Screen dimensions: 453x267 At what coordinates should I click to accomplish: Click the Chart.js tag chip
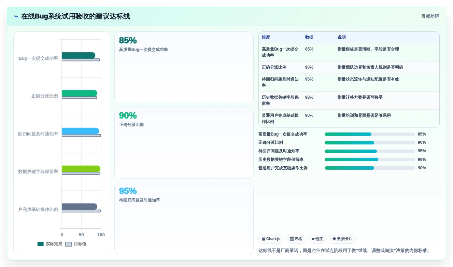click(271, 239)
